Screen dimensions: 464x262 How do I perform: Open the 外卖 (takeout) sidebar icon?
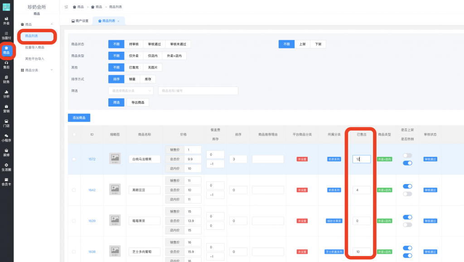tap(6, 20)
